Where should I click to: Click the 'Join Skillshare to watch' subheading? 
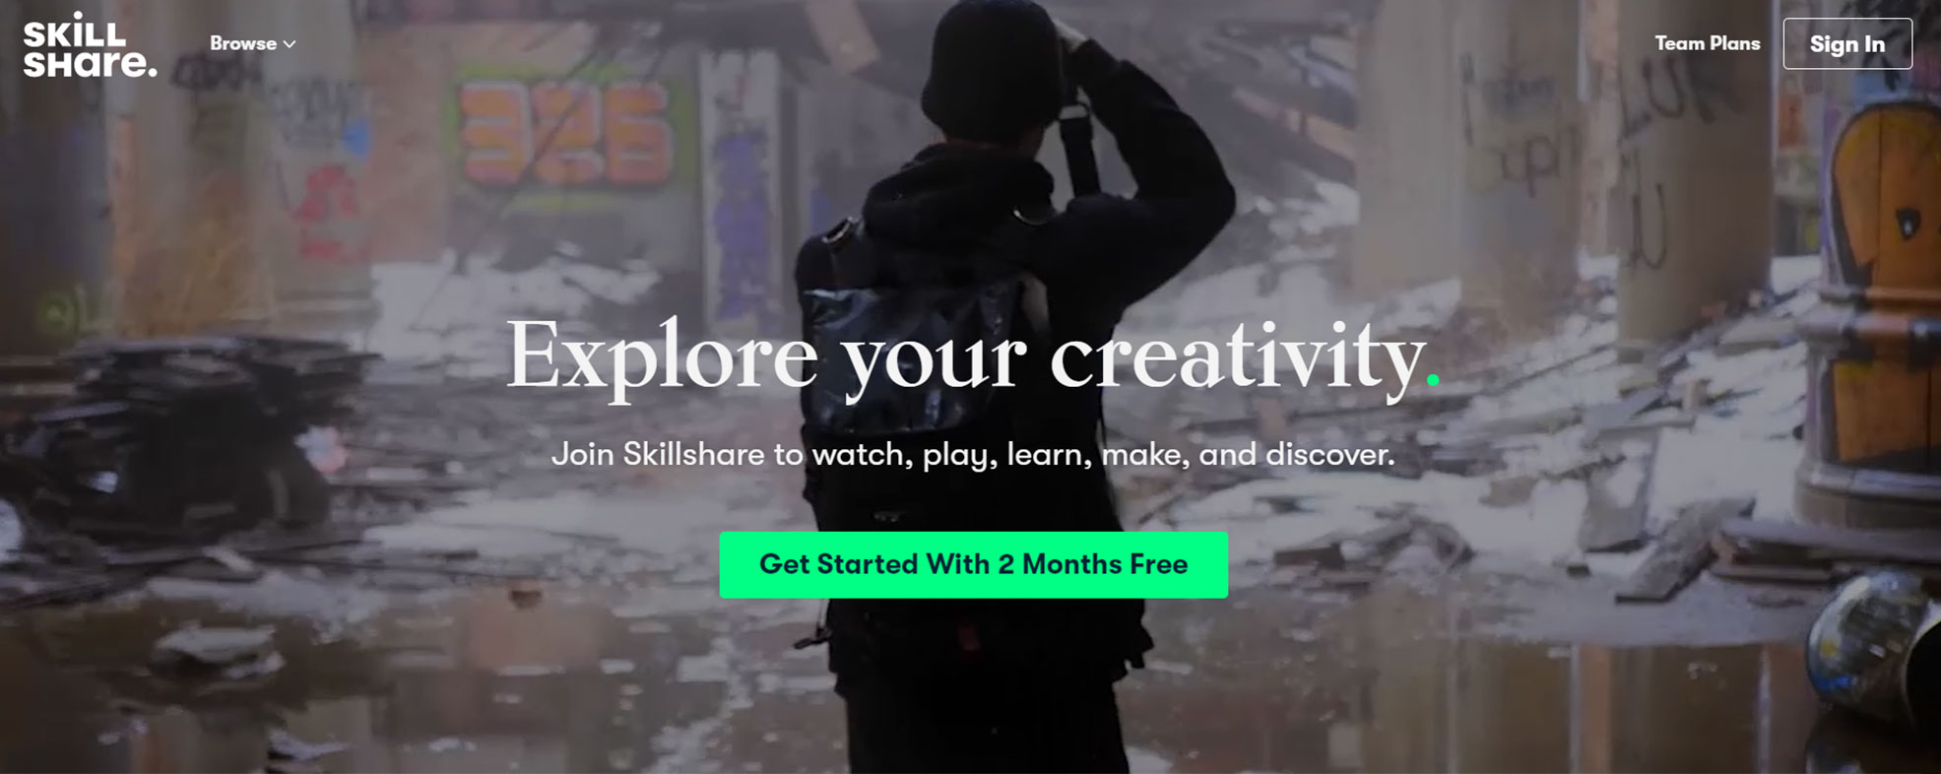pos(972,454)
